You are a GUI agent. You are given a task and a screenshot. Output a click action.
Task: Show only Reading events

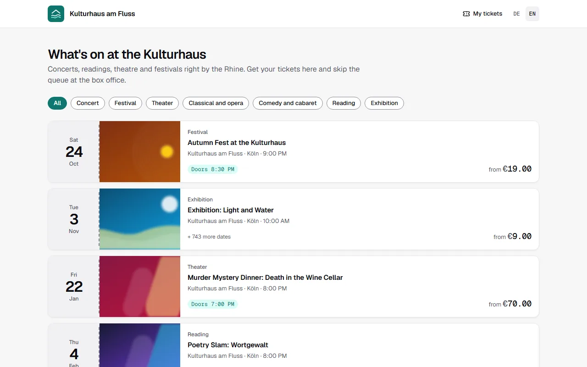coord(343,103)
